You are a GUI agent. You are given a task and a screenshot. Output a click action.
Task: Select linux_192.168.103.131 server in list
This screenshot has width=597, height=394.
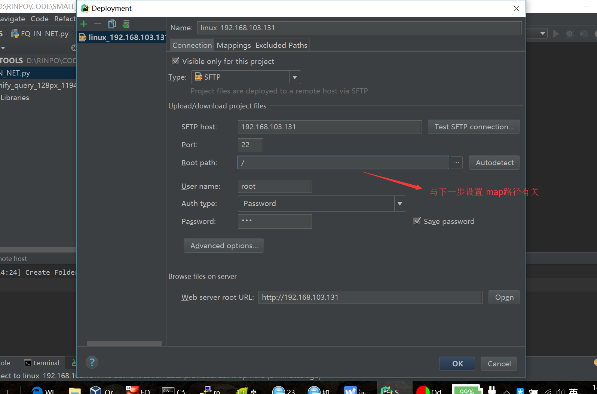122,37
